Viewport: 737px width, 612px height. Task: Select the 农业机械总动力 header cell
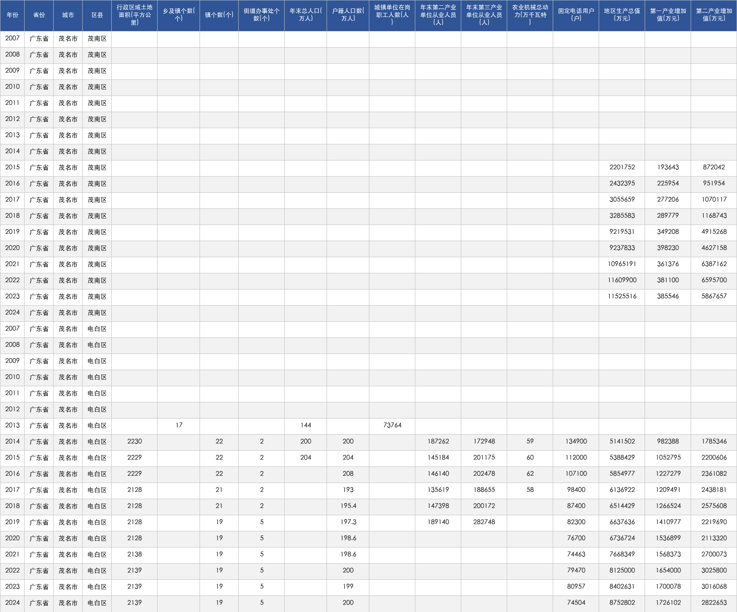530,15
